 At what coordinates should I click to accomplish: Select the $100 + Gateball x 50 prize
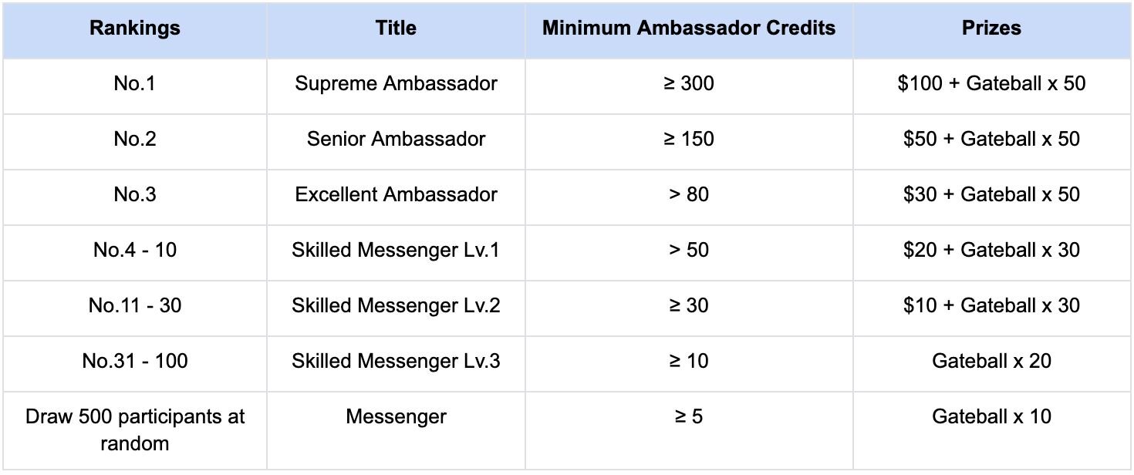click(991, 84)
